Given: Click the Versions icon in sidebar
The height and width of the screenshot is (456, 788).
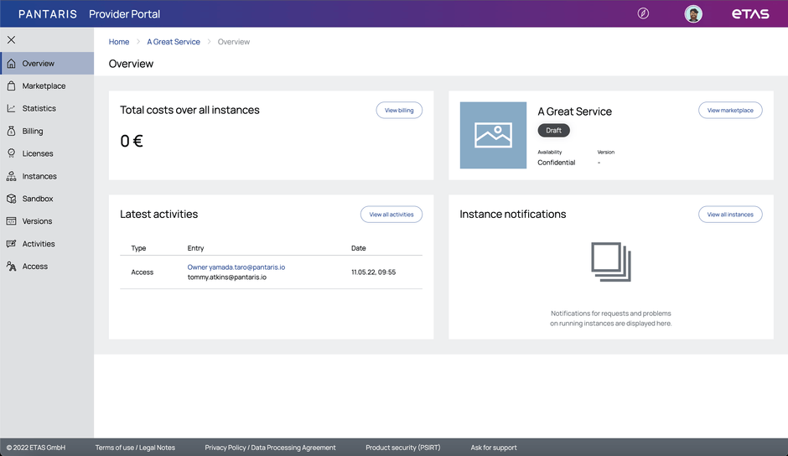Looking at the screenshot, I should (11, 221).
